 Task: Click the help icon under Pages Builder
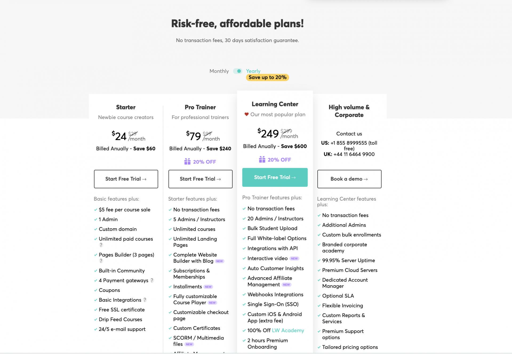101,261
